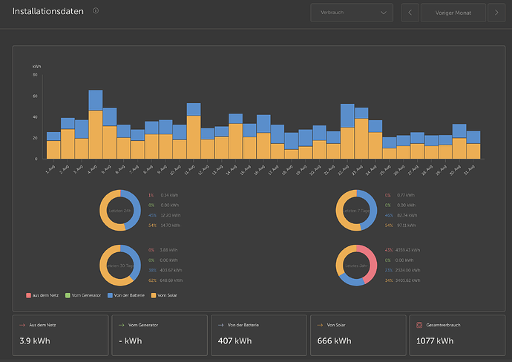Toggle the Vom Solar legend series
The height and width of the screenshot is (362, 512).
164,295
